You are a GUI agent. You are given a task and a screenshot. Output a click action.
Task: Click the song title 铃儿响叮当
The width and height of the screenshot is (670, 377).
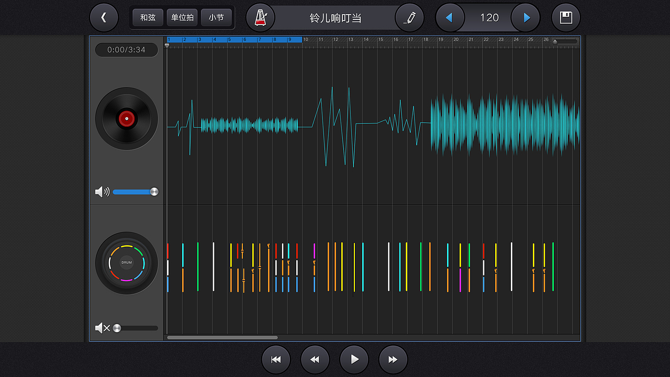click(336, 18)
